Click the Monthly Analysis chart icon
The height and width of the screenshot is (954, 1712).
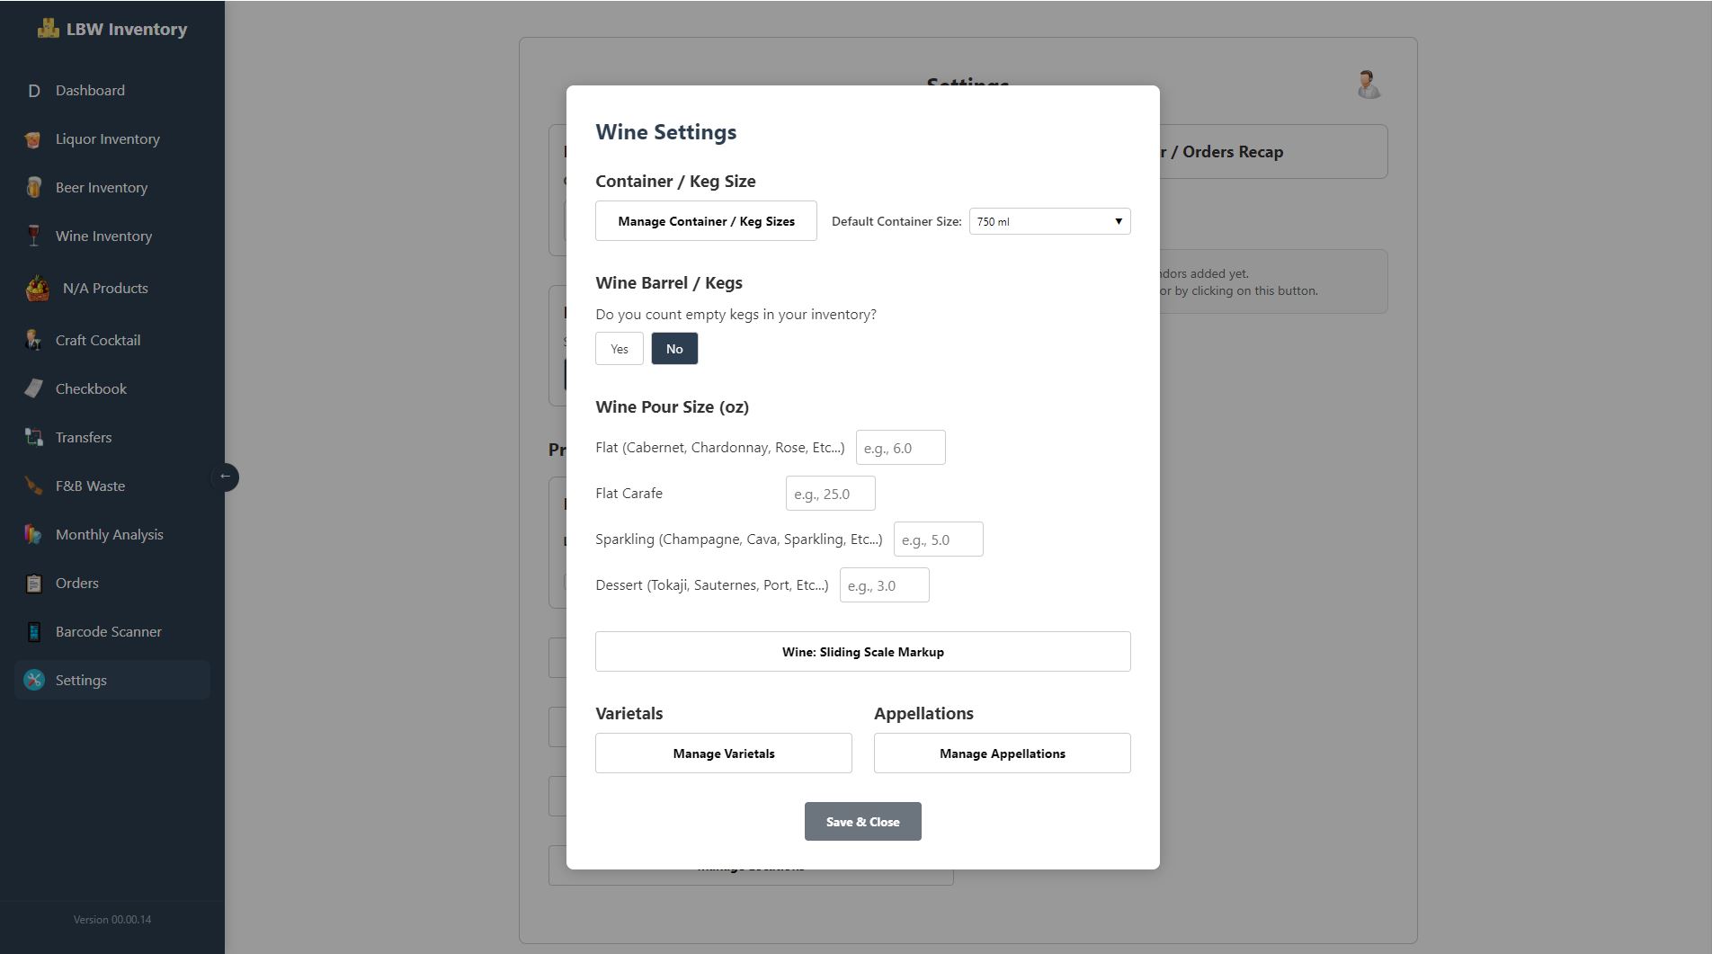tap(33, 535)
